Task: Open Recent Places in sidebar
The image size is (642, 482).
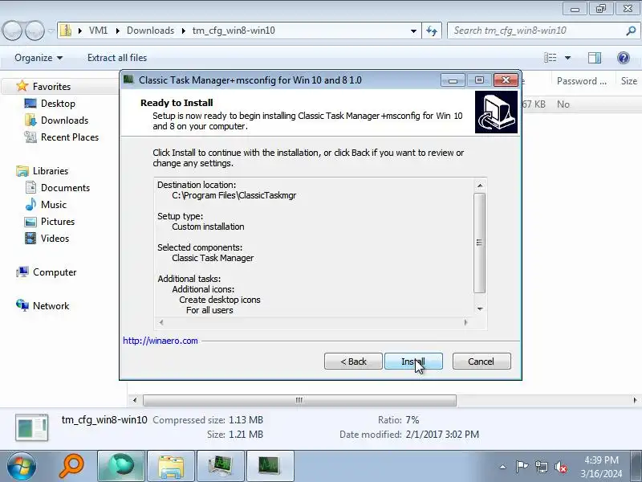Action: [70, 137]
